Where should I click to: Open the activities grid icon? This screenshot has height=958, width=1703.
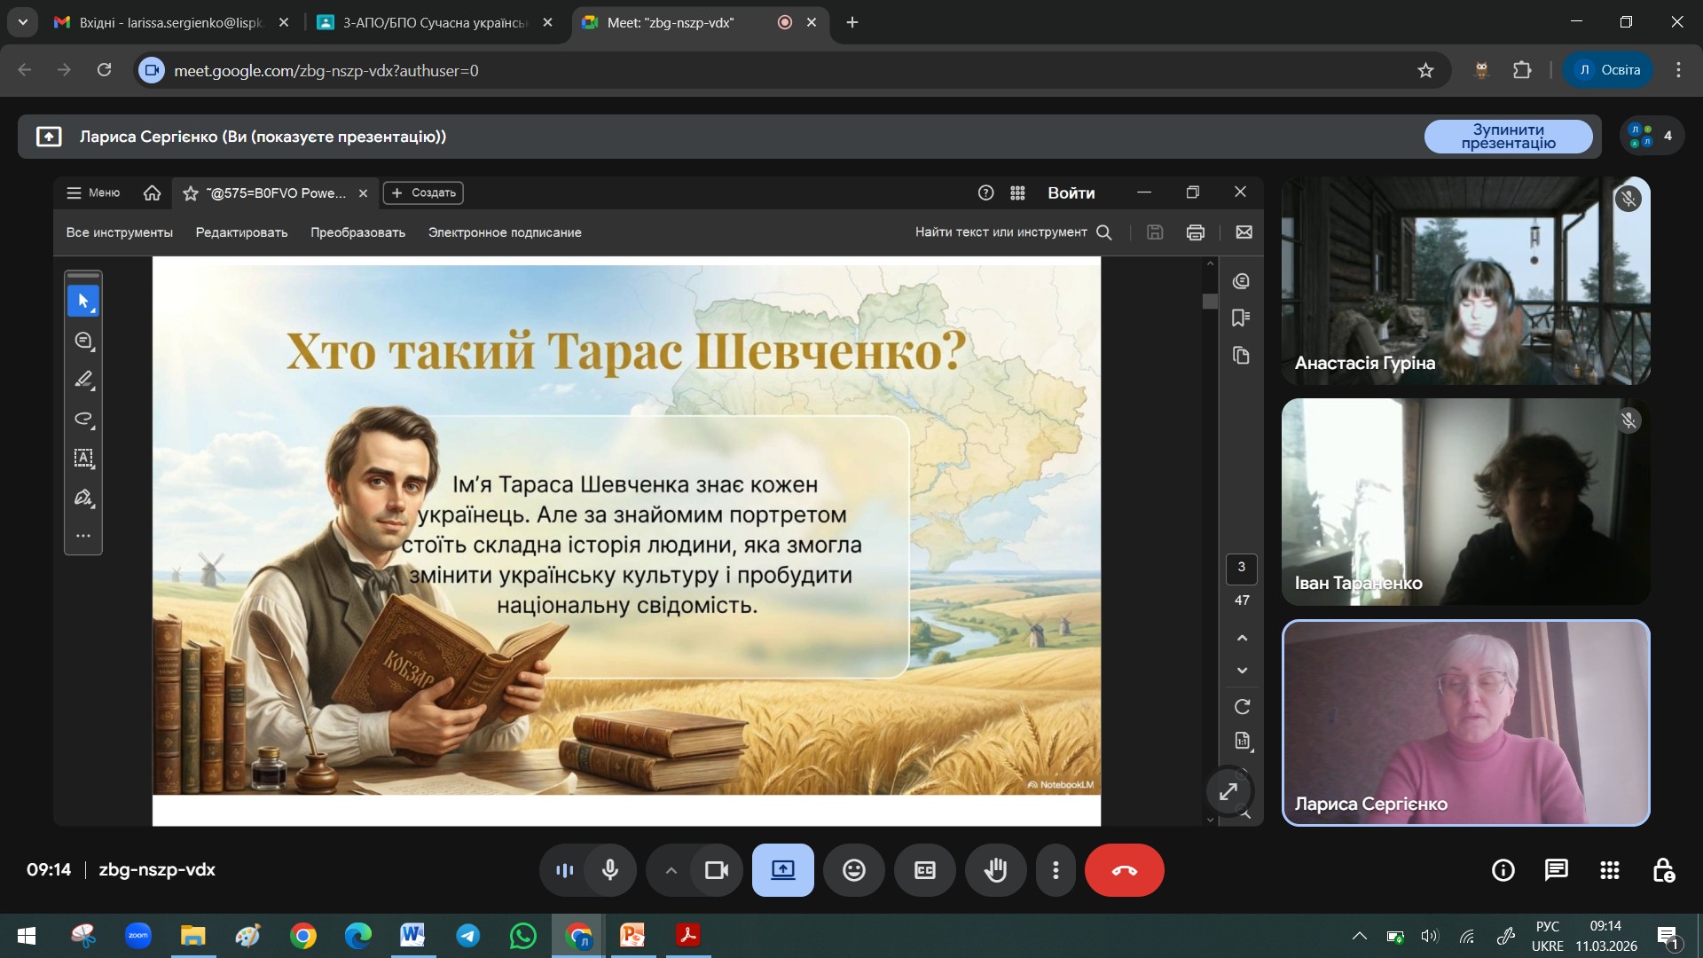[1609, 870]
